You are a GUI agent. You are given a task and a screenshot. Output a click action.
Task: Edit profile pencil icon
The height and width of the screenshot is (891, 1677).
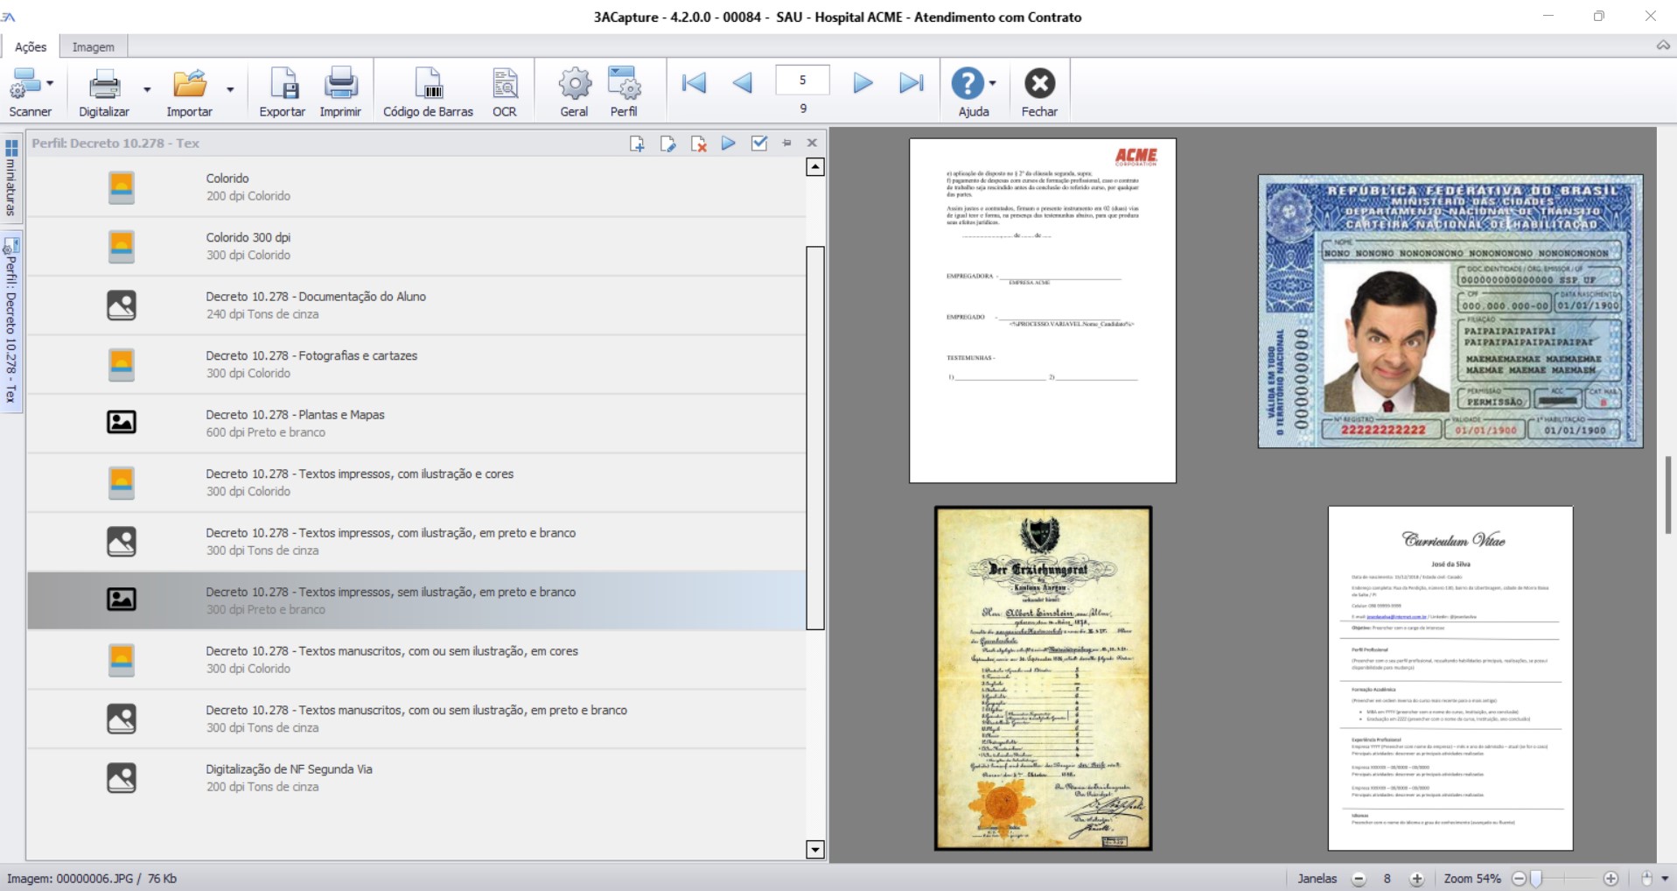pos(668,144)
